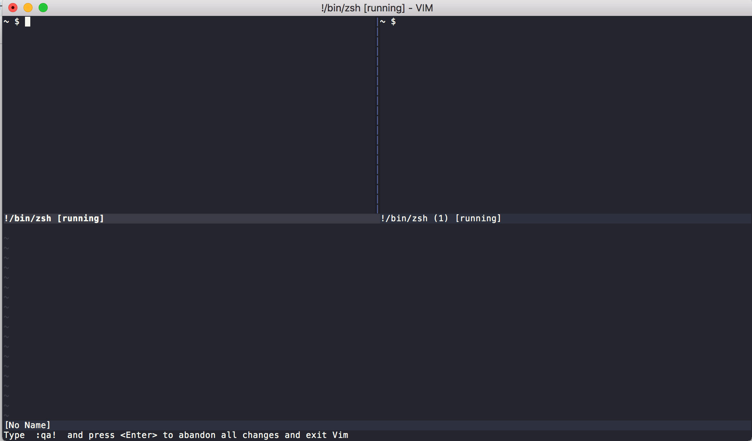Click the dollar sign in the right terminal prompt

[394, 22]
